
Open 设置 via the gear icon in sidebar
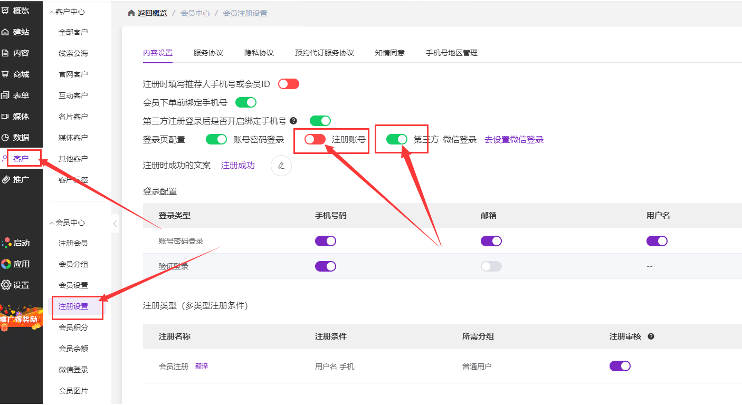tap(6, 285)
